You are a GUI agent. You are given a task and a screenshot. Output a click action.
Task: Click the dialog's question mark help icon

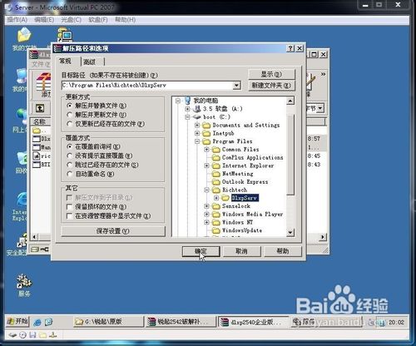(290, 48)
